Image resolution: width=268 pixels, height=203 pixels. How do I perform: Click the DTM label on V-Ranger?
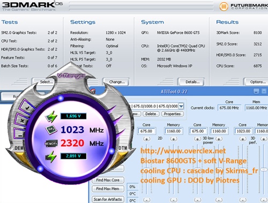click(123, 148)
